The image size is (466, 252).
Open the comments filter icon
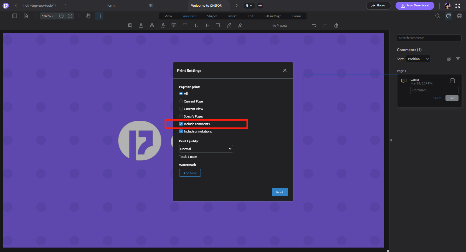(x=458, y=59)
